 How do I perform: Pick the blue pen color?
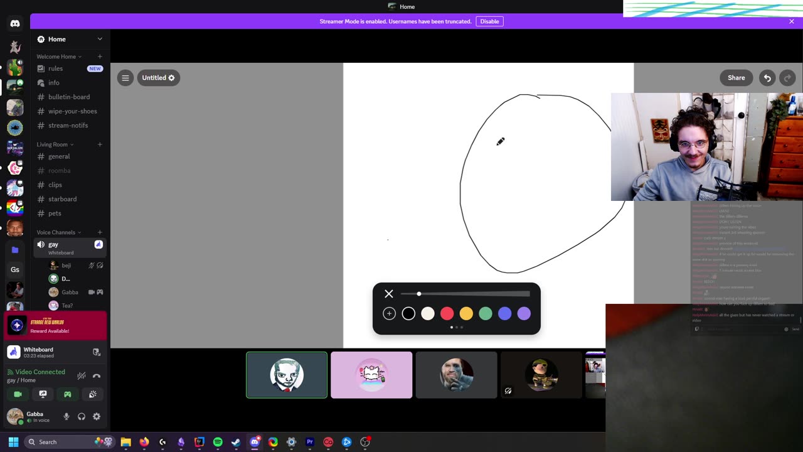point(504,313)
